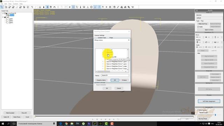Toggle Export Animation checkbox in export dialog
The height and width of the screenshot is (126, 224).
(95, 85)
